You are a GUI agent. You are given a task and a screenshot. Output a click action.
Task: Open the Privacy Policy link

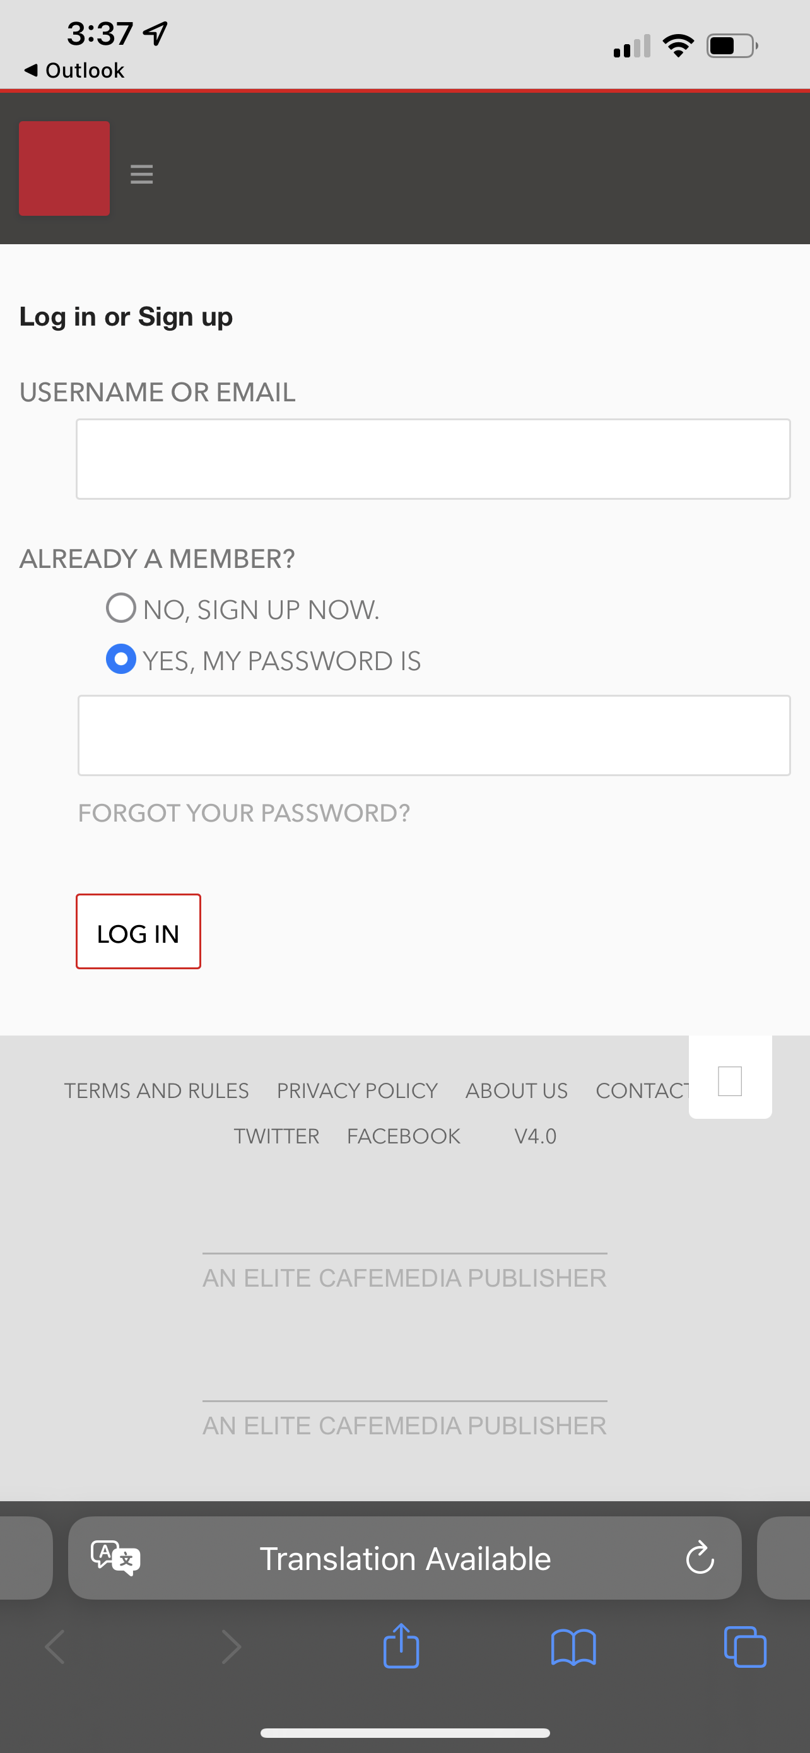click(x=357, y=1090)
